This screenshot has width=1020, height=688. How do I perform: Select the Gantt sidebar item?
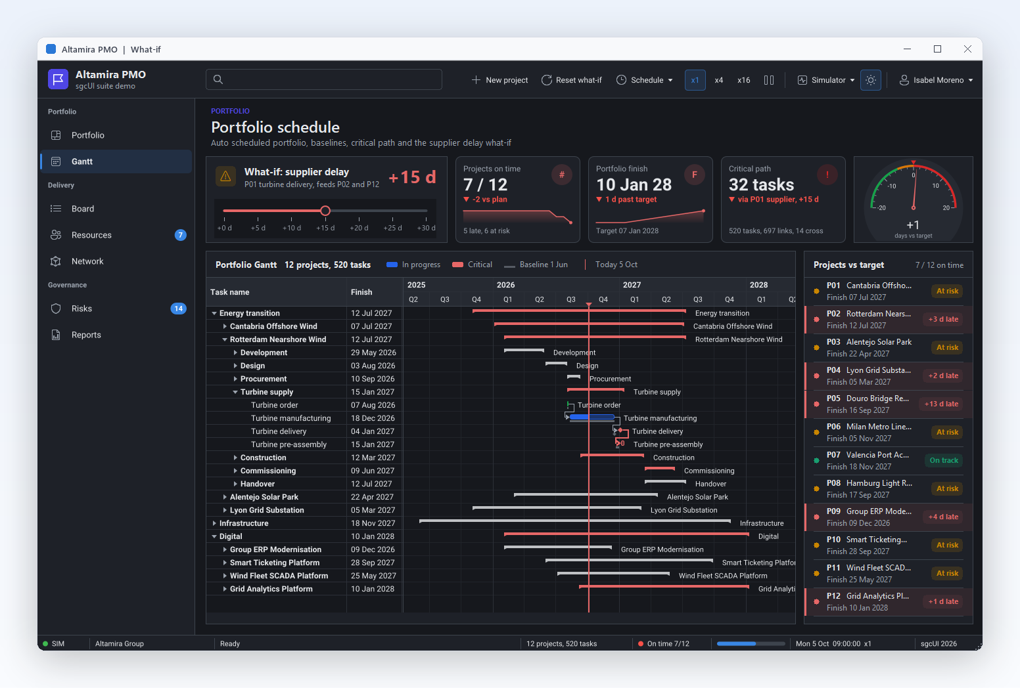coord(116,161)
